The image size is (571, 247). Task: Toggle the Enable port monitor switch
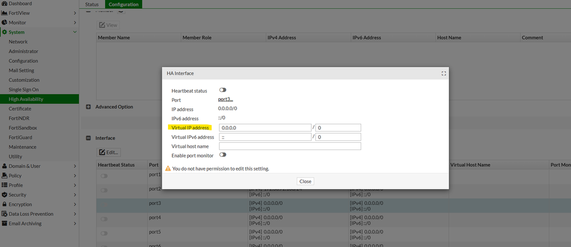(222, 155)
